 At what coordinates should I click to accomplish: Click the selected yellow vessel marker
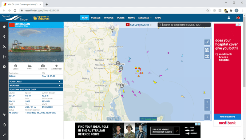coord(137,71)
